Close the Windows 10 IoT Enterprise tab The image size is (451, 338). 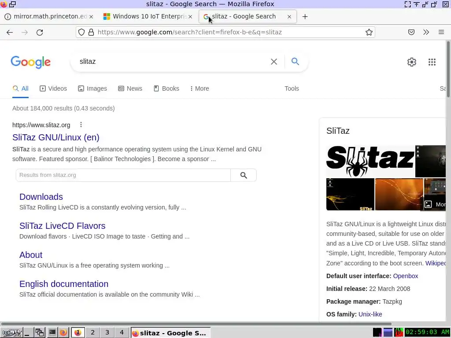click(190, 17)
